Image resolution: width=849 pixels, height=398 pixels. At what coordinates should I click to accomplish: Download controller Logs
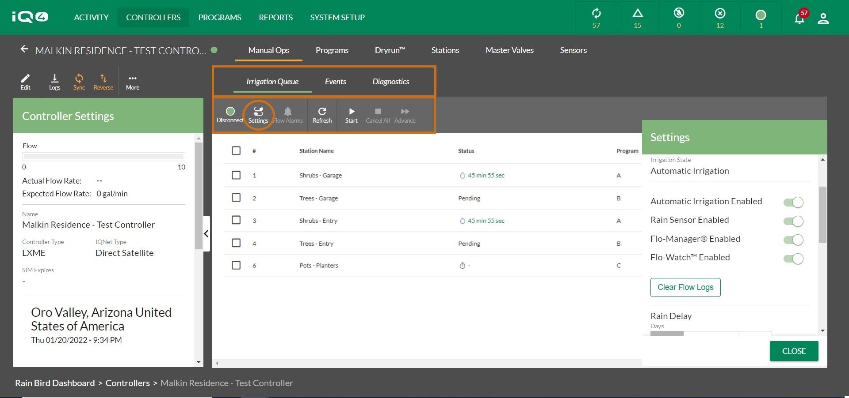(x=54, y=82)
